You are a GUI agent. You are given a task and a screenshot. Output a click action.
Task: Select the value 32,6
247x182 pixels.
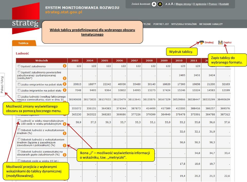[182, 131]
